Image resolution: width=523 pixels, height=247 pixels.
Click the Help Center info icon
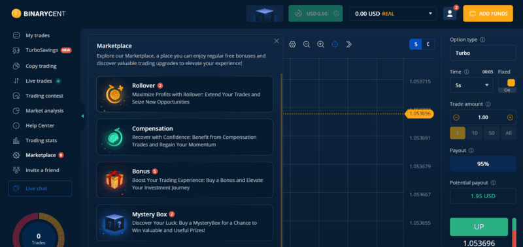click(x=16, y=126)
